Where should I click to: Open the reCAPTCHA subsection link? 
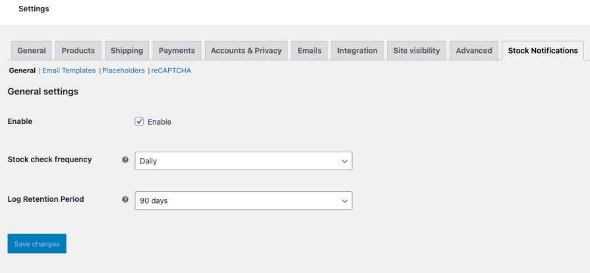[x=171, y=71]
